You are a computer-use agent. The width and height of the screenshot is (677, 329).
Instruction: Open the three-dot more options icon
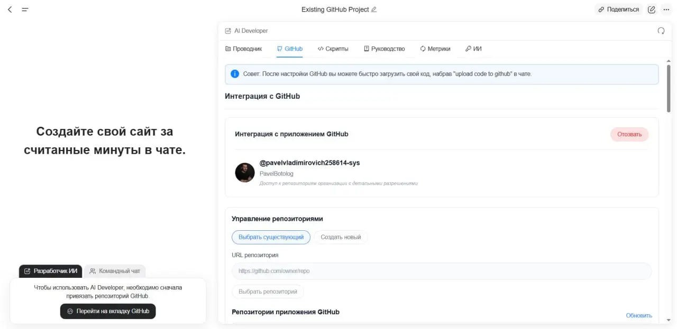[x=666, y=9]
